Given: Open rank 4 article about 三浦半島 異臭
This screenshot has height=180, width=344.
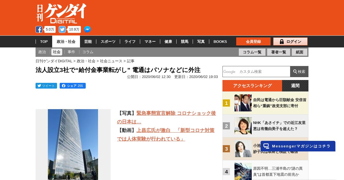Looking at the screenshot, I should [x=278, y=171].
